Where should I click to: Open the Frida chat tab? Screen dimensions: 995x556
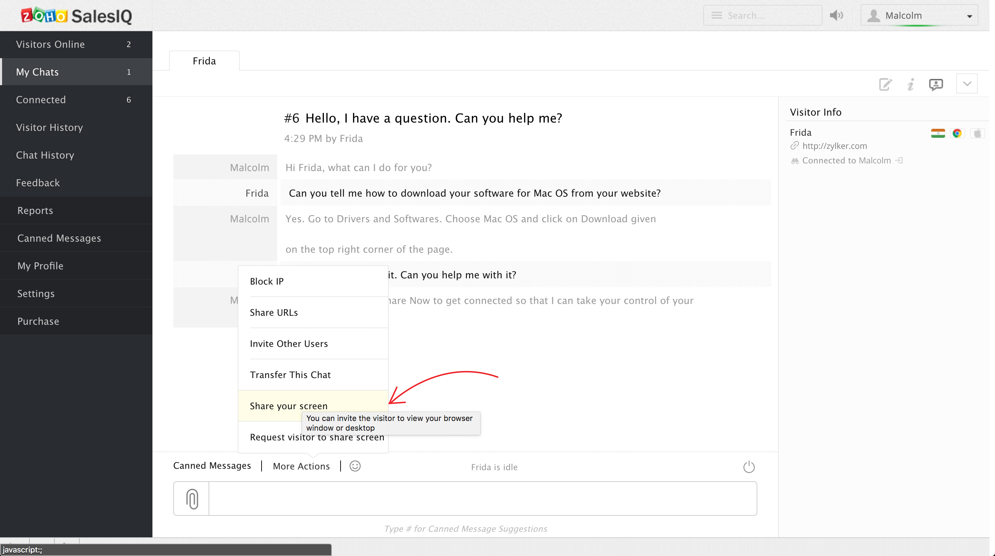tap(204, 61)
